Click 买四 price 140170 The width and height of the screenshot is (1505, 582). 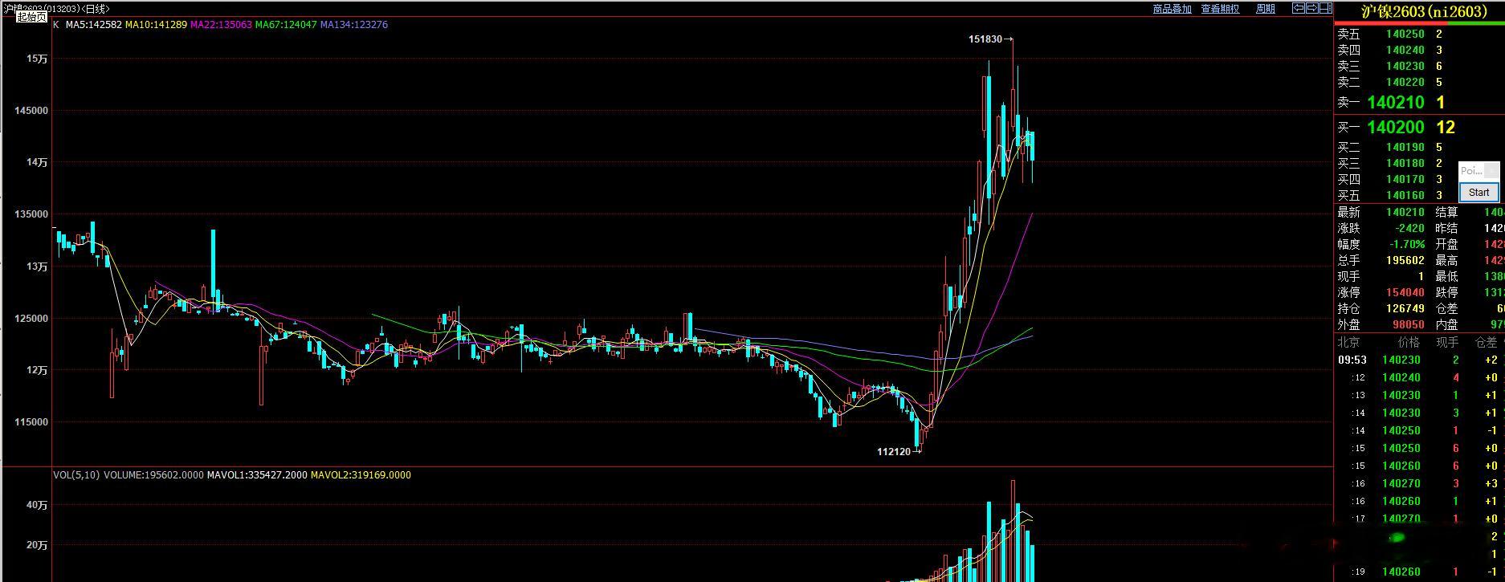(1405, 180)
